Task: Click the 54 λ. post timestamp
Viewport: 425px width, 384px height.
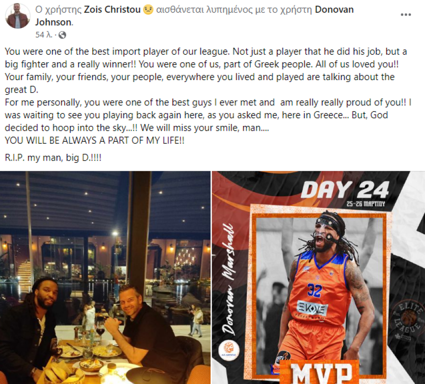Action: [x=43, y=35]
